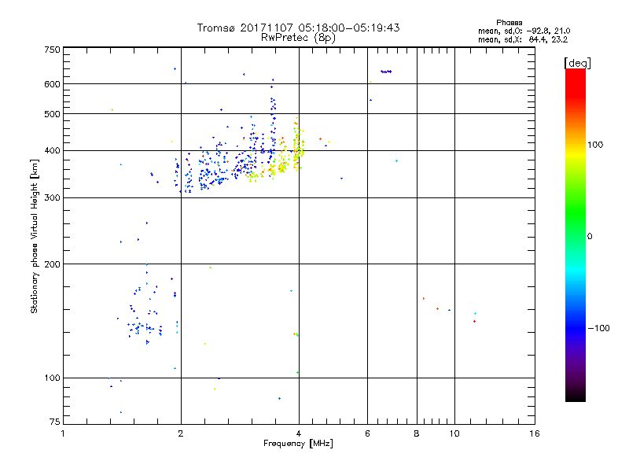Image resolution: width=629 pixels, height=472 pixels.
Task: Click the y-axis tick label '300'
Action: point(52,198)
